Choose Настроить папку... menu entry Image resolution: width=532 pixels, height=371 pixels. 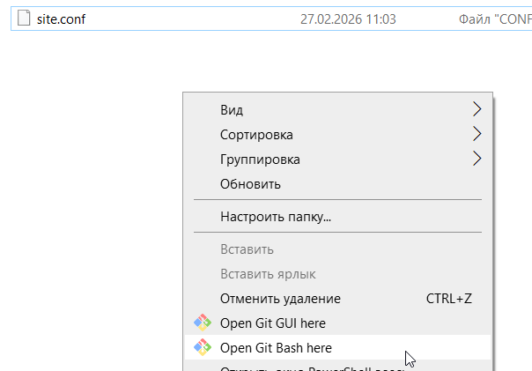click(x=337, y=216)
